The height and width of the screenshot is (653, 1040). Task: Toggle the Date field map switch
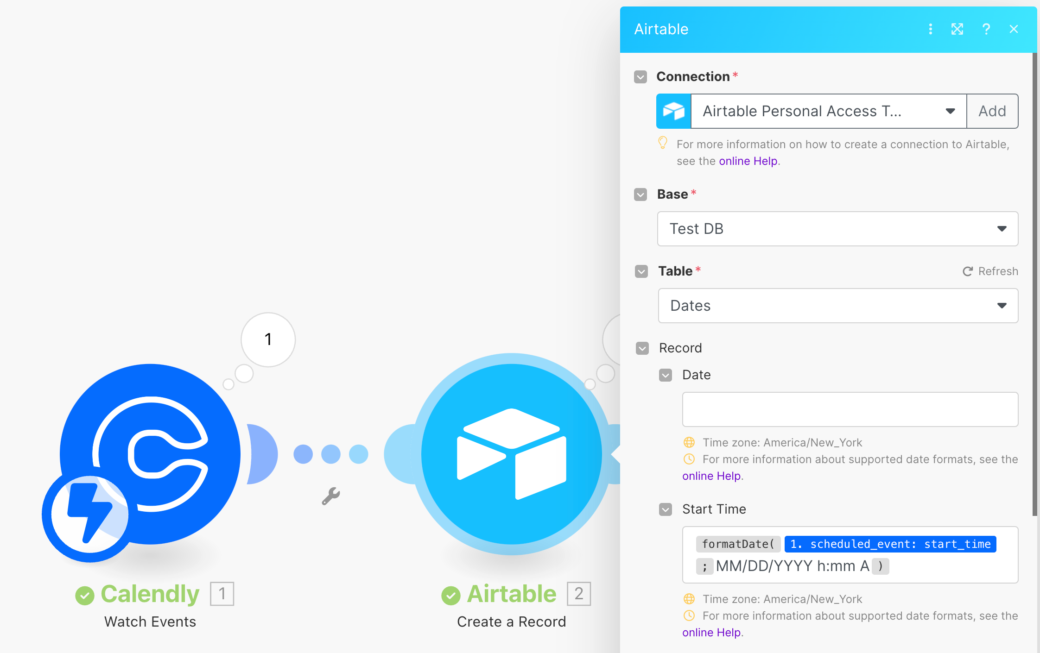[x=666, y=375]
